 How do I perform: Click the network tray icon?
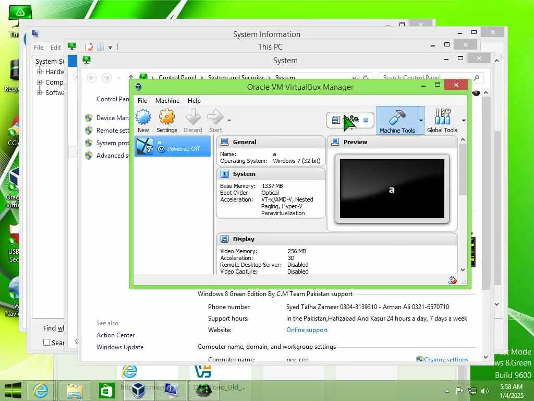(472, 391)
